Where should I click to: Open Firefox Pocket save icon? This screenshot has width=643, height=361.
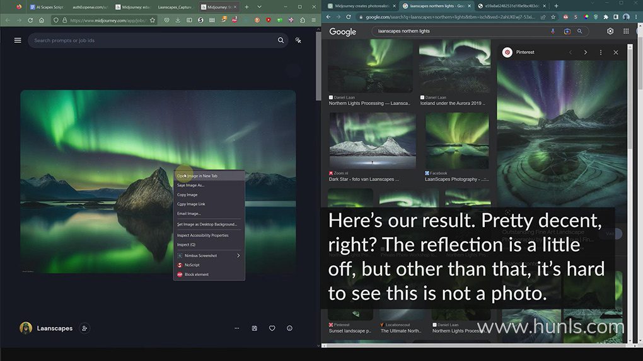pyautogui.click(x=166, y=20)
